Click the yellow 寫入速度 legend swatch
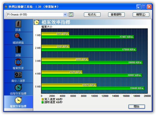The width and height of the screenshot is (156, 115). point(42,99)
